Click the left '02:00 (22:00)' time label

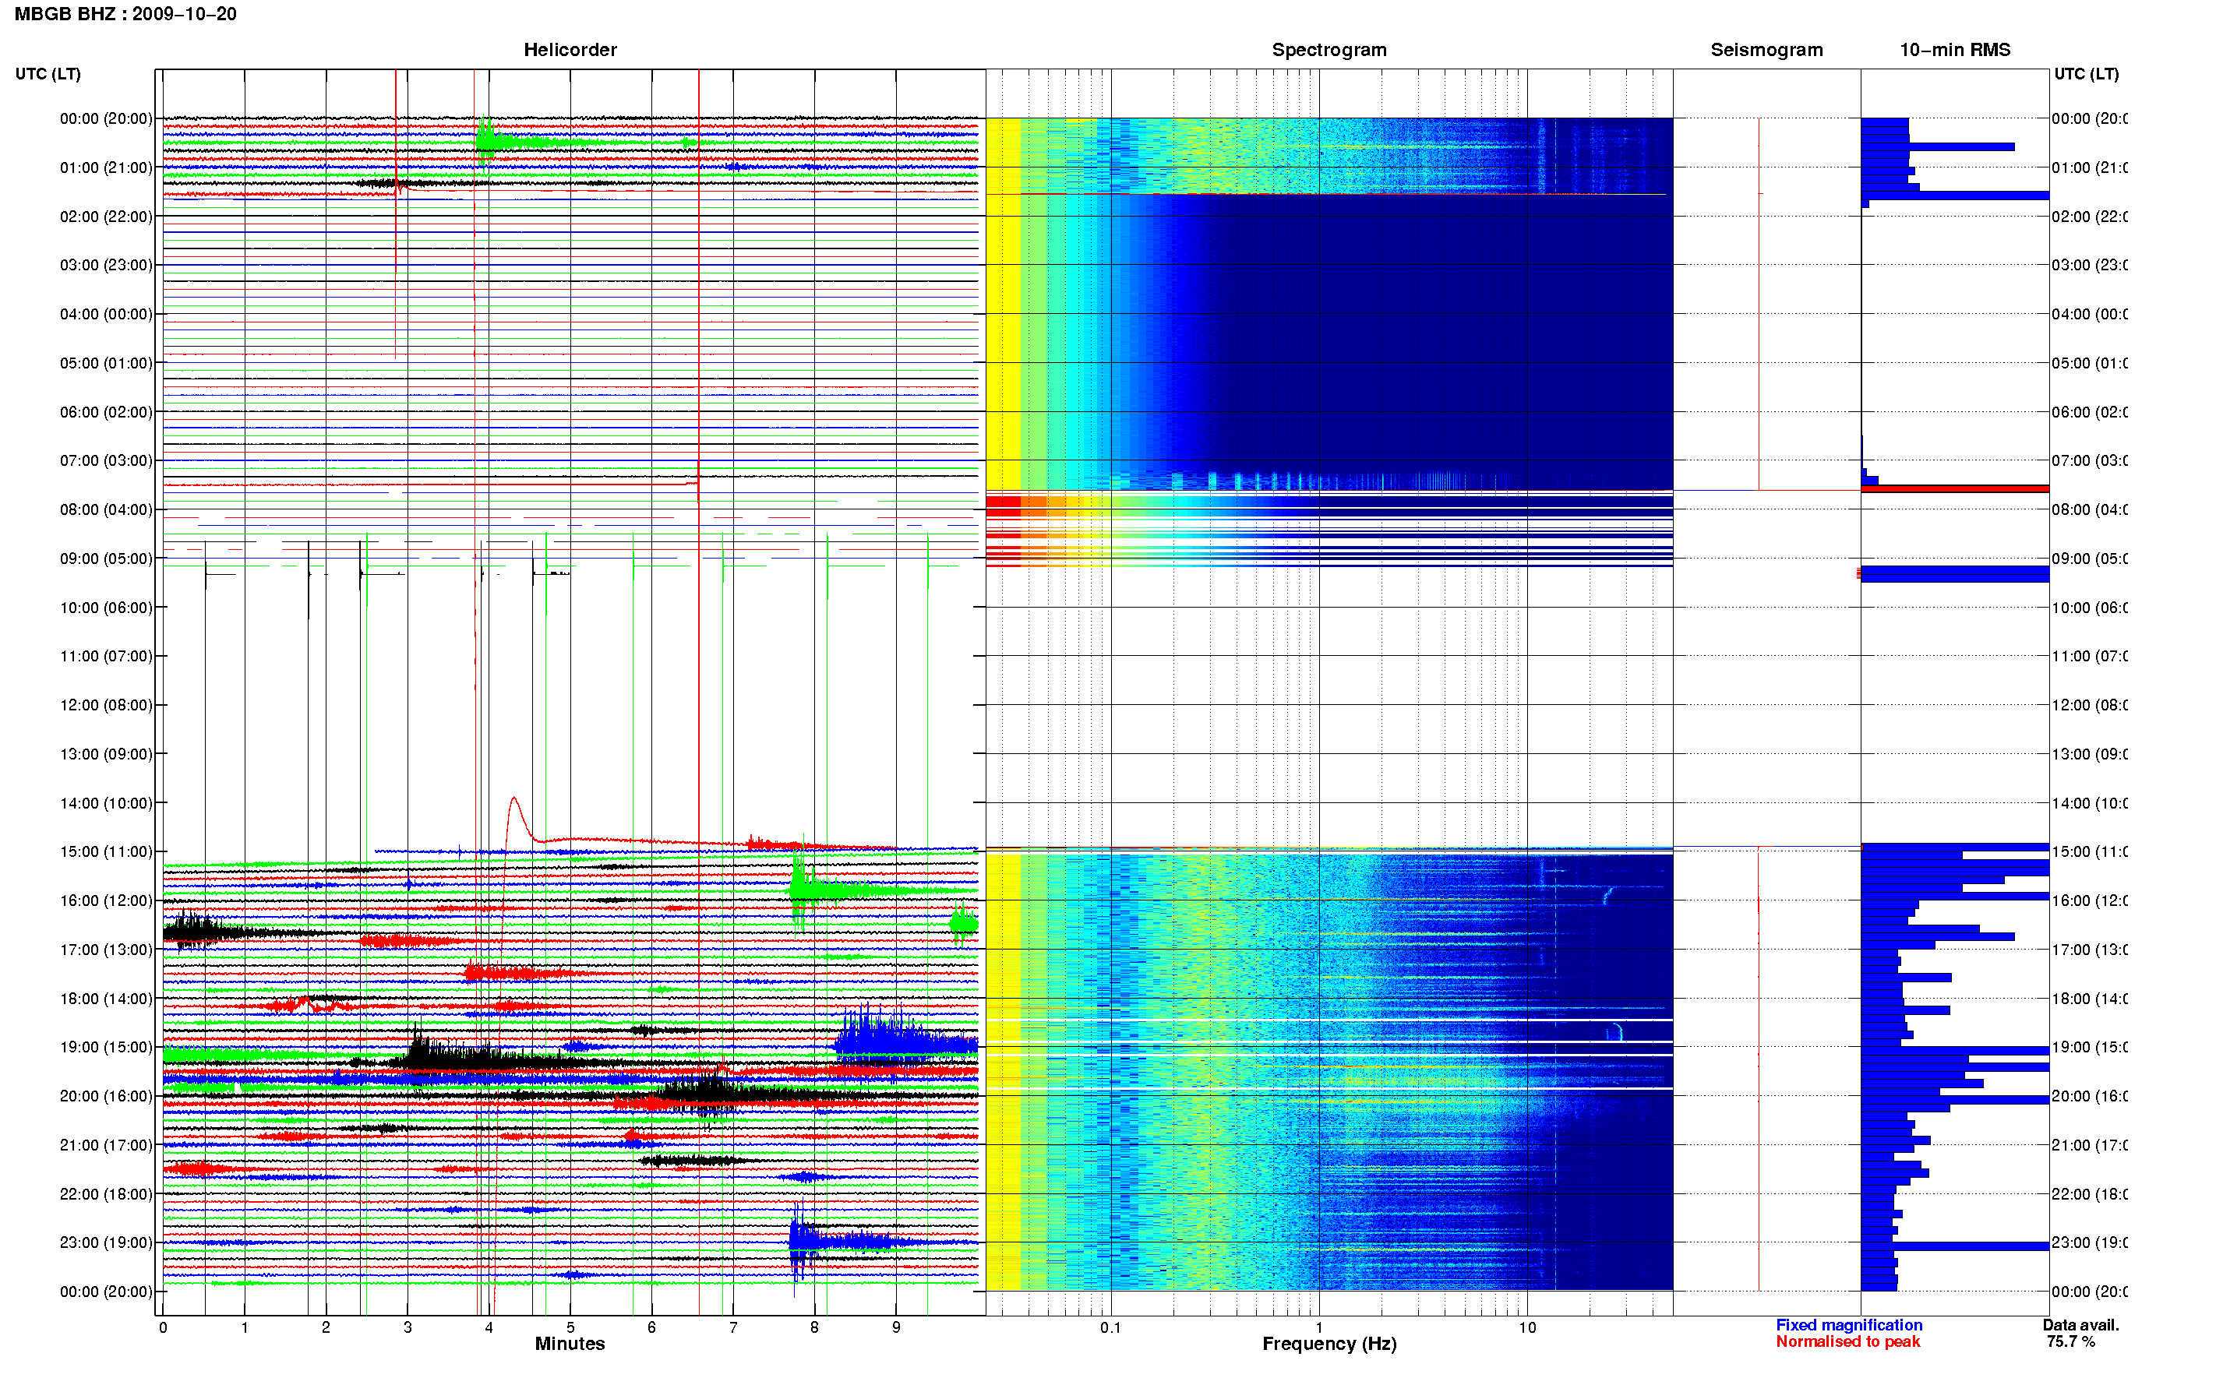(106, 217)
